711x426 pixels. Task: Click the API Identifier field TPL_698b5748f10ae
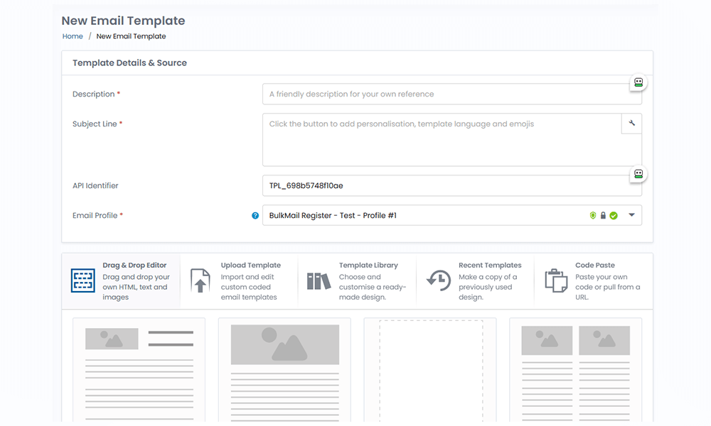click(x=452, y=185)
